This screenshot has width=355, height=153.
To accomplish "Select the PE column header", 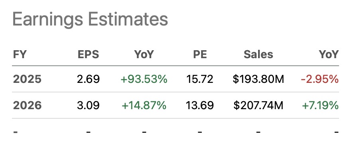I will (200, 55).
